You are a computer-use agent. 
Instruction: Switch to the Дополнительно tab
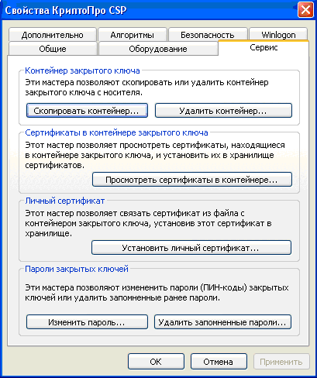[53, 35]
